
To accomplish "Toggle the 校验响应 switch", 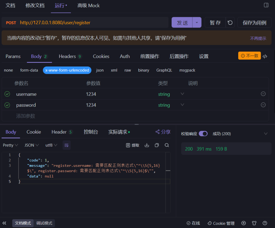I will click(x=203, y=134).
